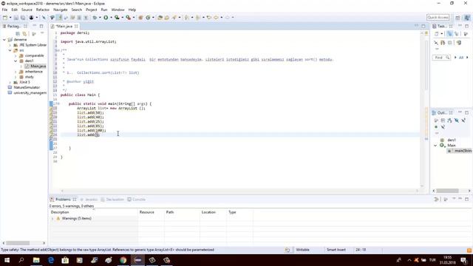Open the Navigate menu
473x266 pixels.
pos(61,10)
